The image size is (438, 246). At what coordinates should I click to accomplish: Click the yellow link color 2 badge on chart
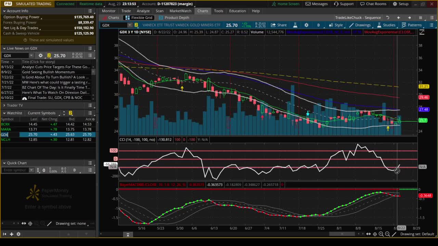coord(136,25)
